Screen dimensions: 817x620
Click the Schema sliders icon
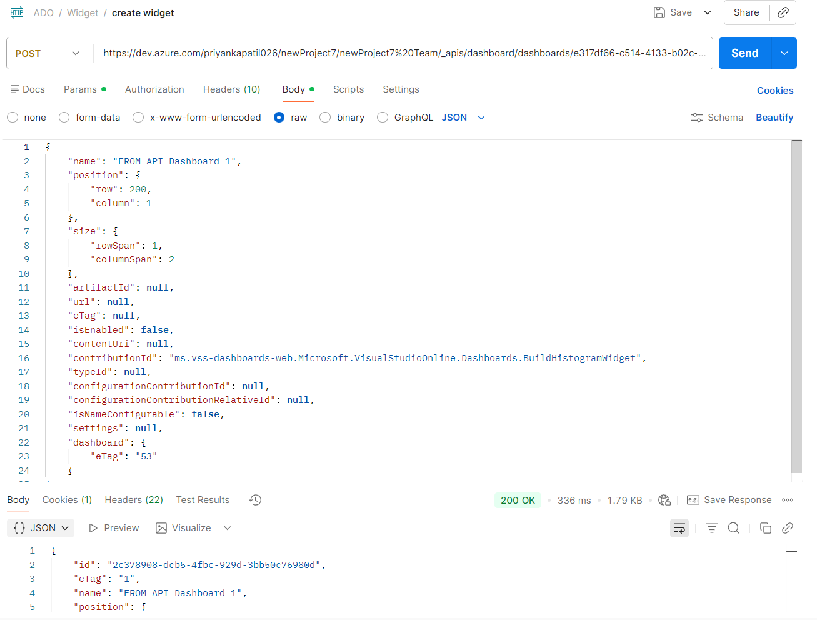pos(696,117)
